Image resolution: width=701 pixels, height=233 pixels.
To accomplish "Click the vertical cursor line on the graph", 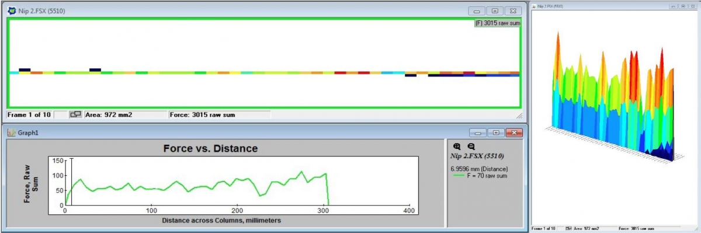I will coord(71,181).
